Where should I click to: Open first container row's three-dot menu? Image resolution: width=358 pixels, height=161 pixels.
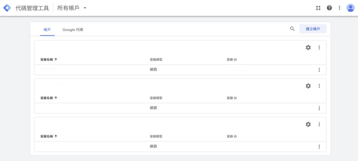tap(319, 70)
